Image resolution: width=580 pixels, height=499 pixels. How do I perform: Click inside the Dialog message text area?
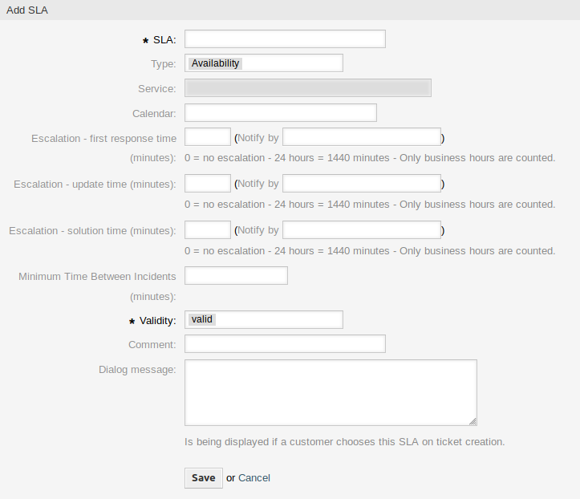tap(331, 392)
